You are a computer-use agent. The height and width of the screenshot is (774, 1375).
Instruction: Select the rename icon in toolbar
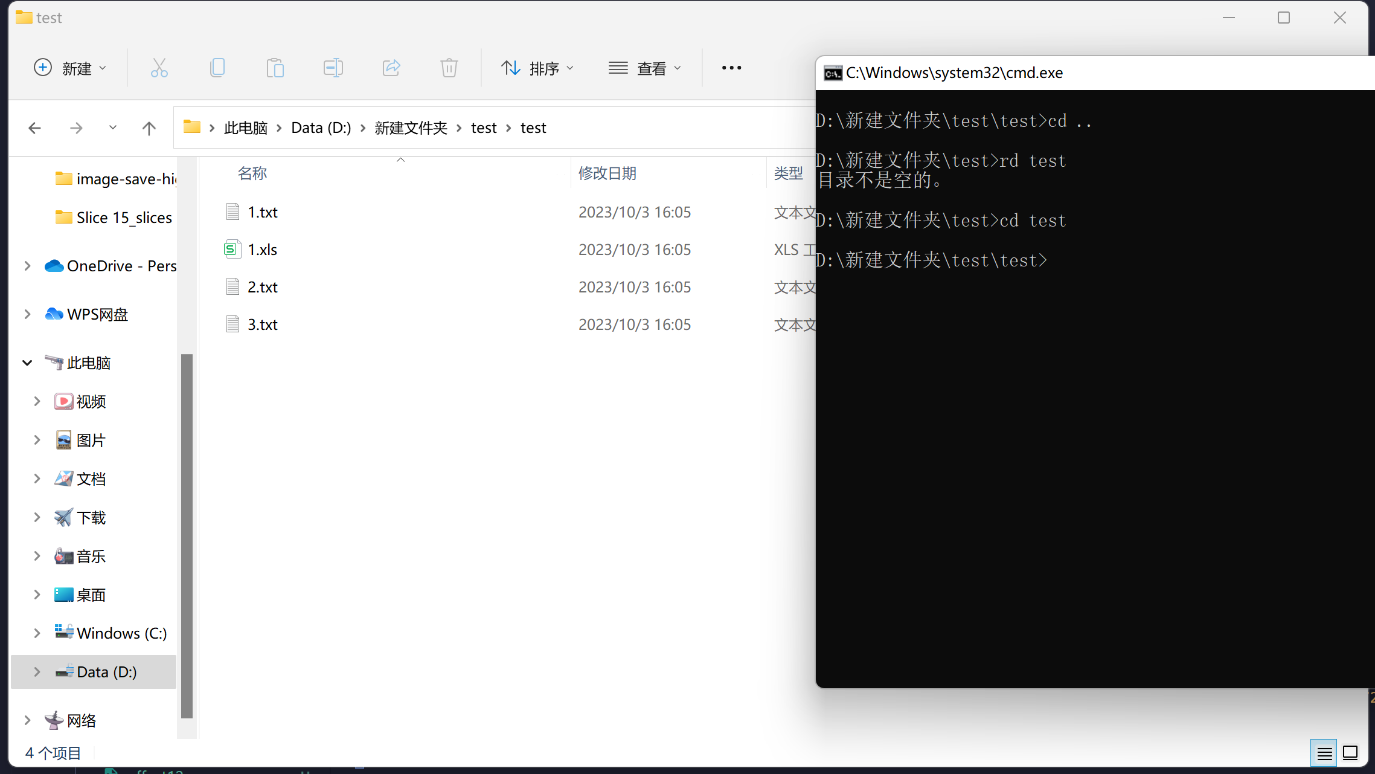[333, 67]
